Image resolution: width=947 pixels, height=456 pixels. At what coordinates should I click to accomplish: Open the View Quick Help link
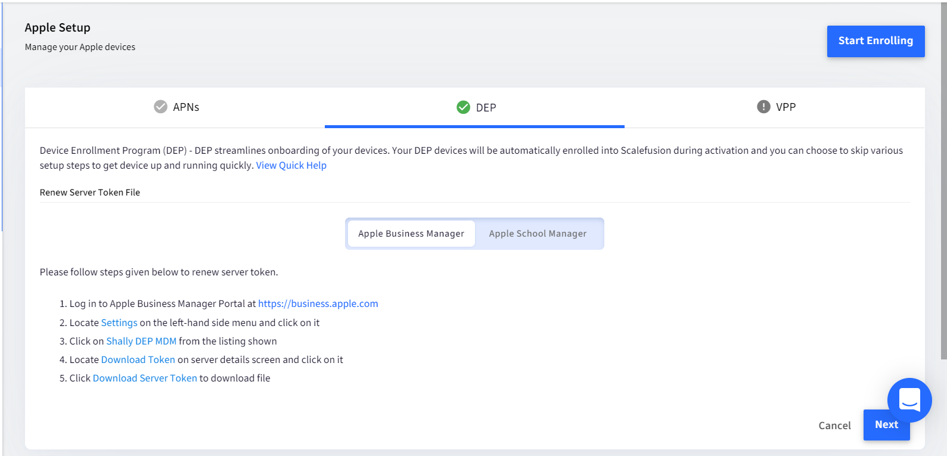(x=291, y=166)
